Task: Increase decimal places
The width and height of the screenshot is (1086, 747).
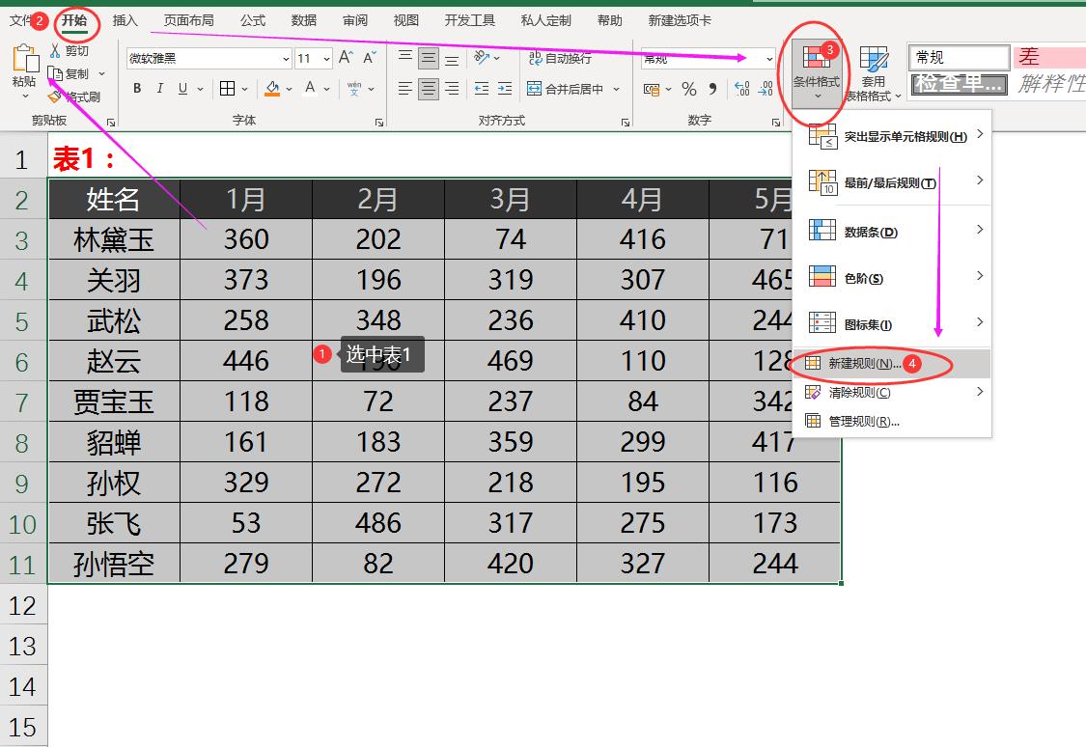Action: [741, 89]
